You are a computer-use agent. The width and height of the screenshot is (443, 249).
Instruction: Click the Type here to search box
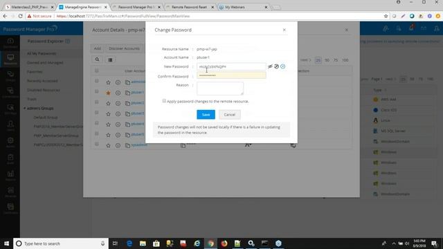click(61, 243)
